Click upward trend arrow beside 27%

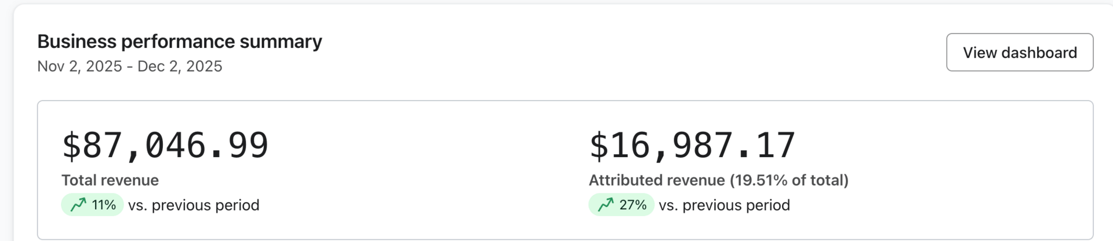point(606,205)
